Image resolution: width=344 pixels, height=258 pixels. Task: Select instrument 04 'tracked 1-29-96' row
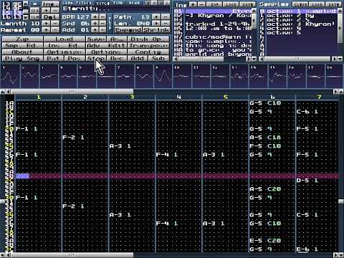[213, 24]
